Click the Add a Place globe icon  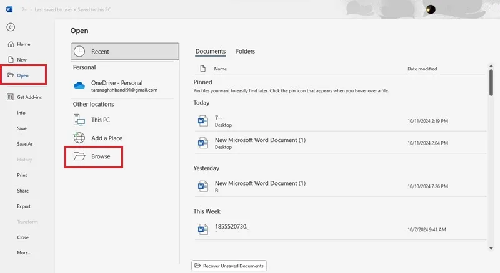click(79, 138)
